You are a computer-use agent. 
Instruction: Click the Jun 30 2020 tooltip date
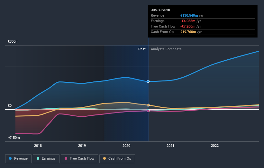point(160,10)
